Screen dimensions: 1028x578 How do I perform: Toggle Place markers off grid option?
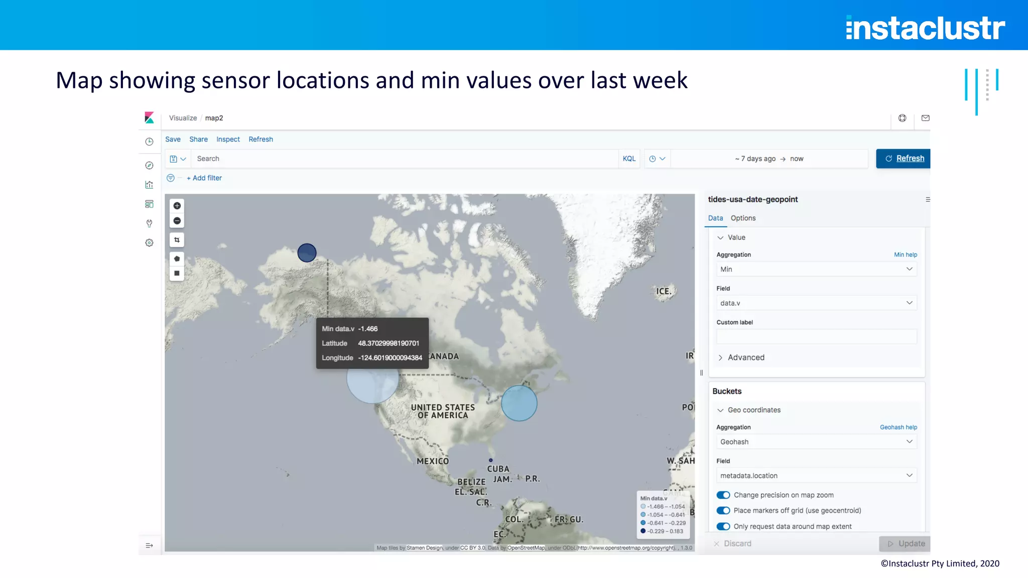(723, 511)
